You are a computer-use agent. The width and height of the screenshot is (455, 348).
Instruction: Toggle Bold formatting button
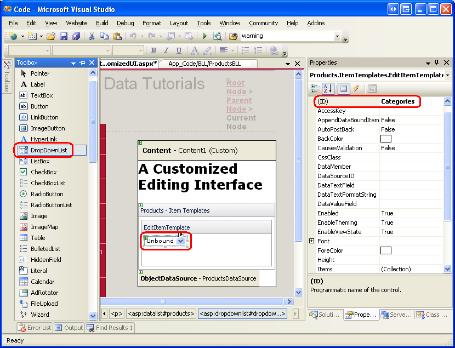coord(153,50)
